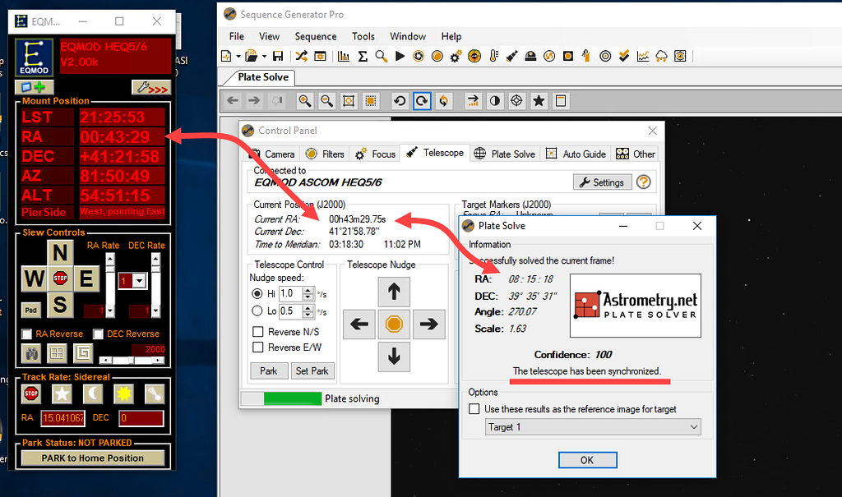Open the Target 1 dropdown
The height and width of the screenshot is (497, 842).
coord(592,426)
